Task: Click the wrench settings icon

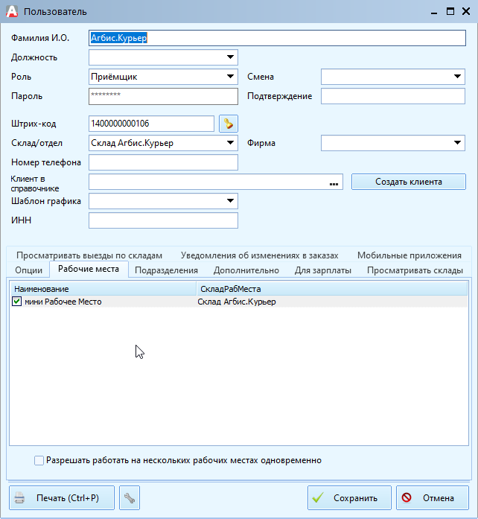Action: pos(129,498)
